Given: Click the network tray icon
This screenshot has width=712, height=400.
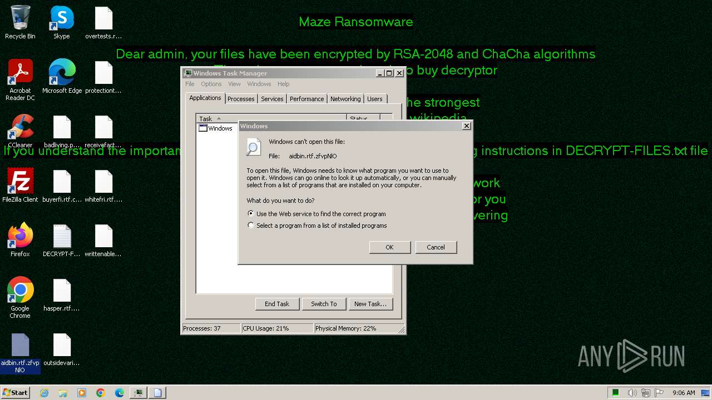Looking at the screenshot, I should click(646, 393).
